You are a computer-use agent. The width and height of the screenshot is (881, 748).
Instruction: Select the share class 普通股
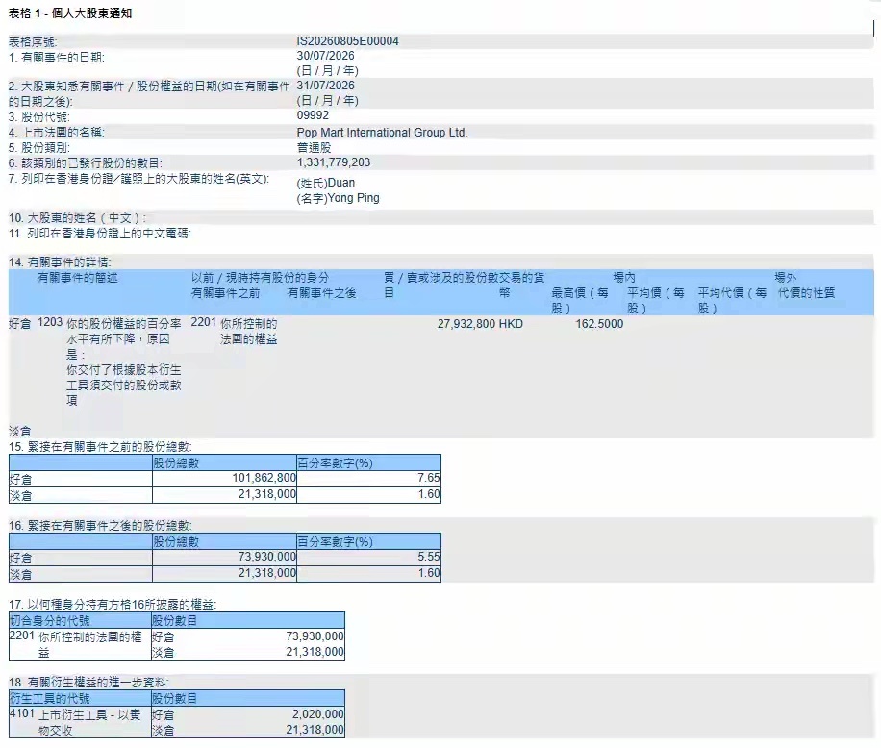click(x=315, y=148)
